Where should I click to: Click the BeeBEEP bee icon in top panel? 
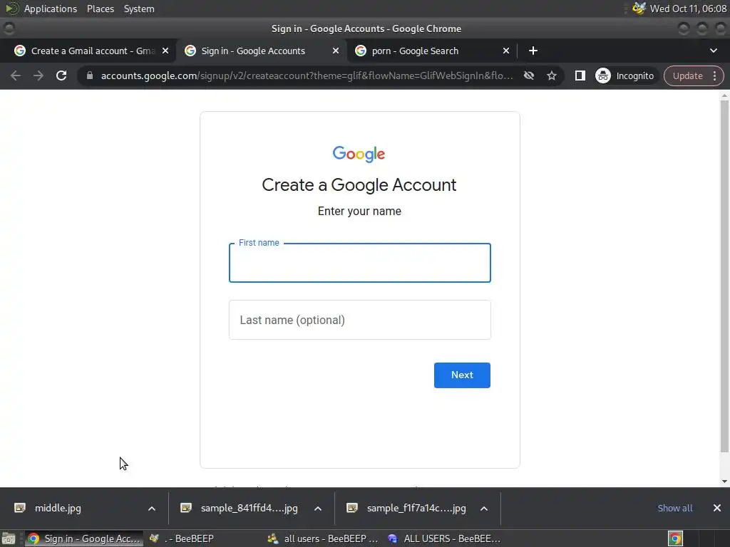tap(639, 9)
